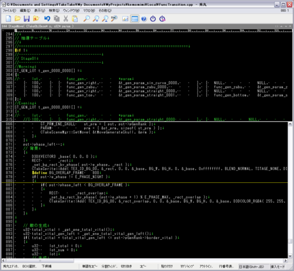
Task: Click the vertical scrollbar thumb
Action: pyautogui.click(x=290, y=241)
